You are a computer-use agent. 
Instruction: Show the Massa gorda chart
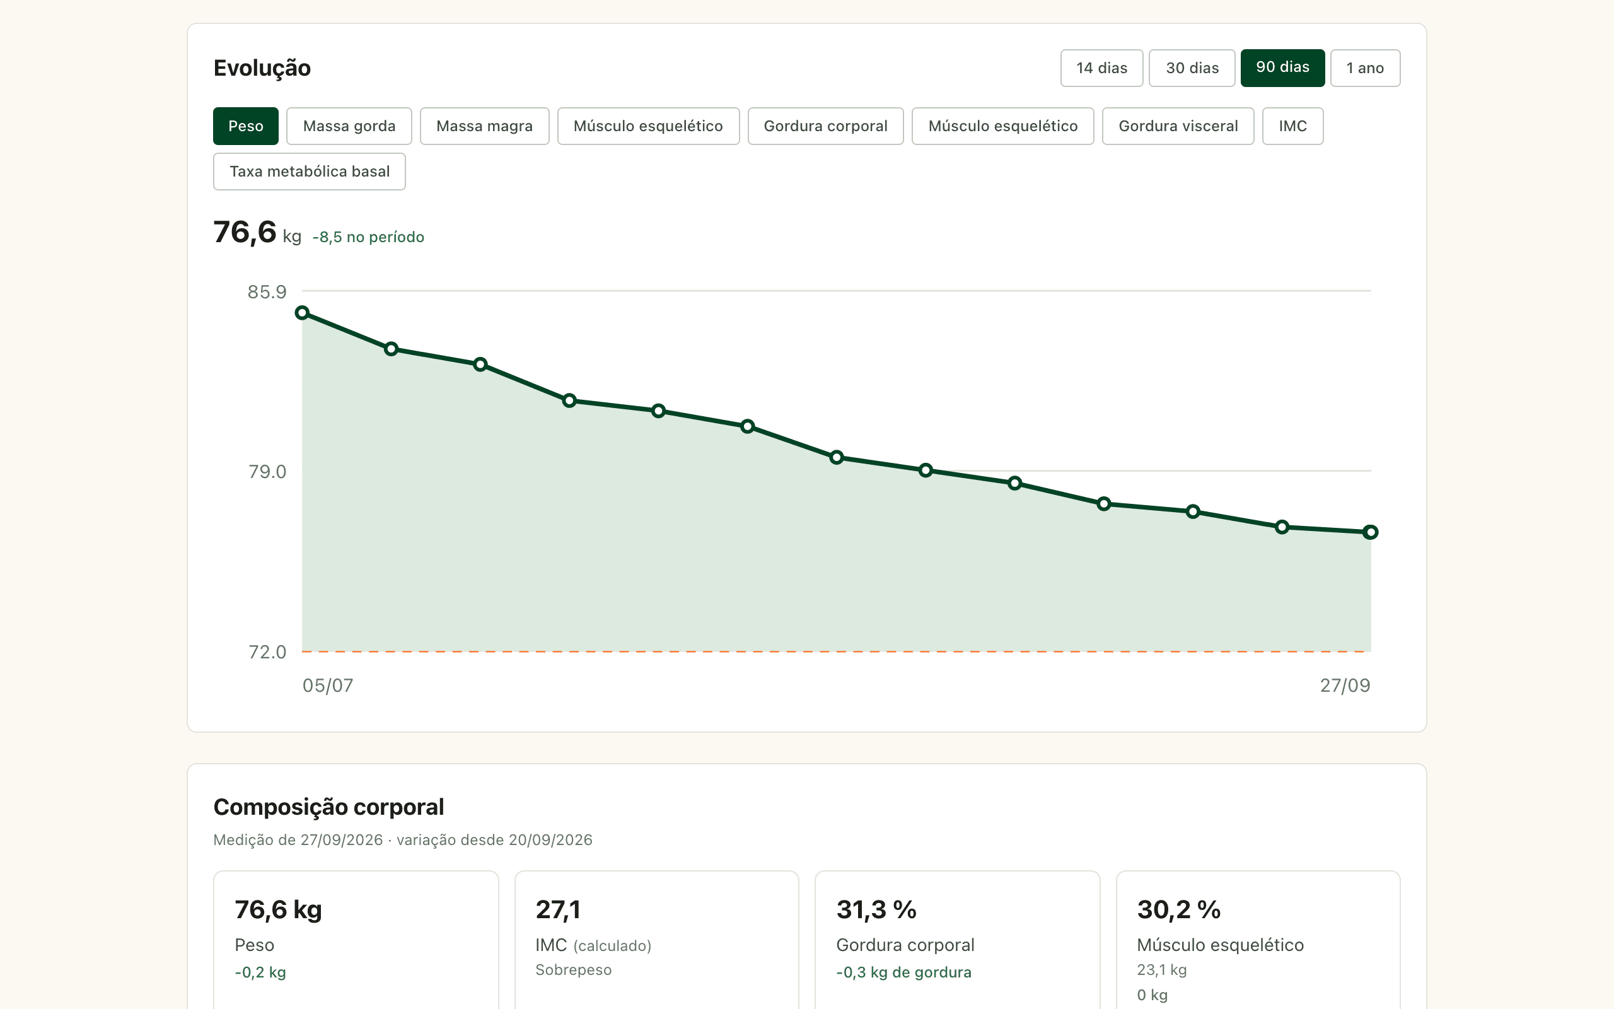click(x=349, y=126)
